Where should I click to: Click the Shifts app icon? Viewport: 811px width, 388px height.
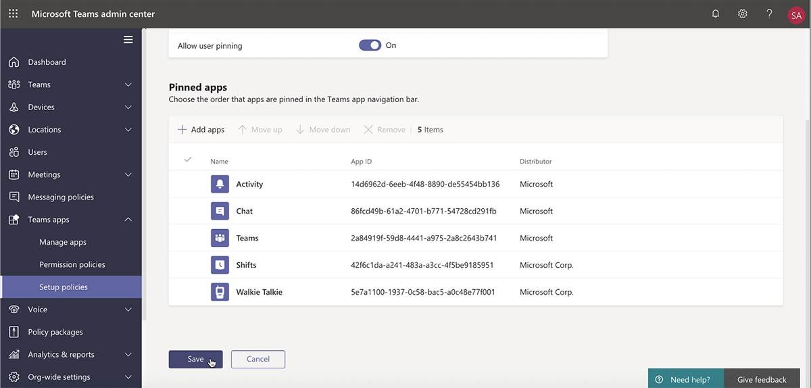(220, 265)
